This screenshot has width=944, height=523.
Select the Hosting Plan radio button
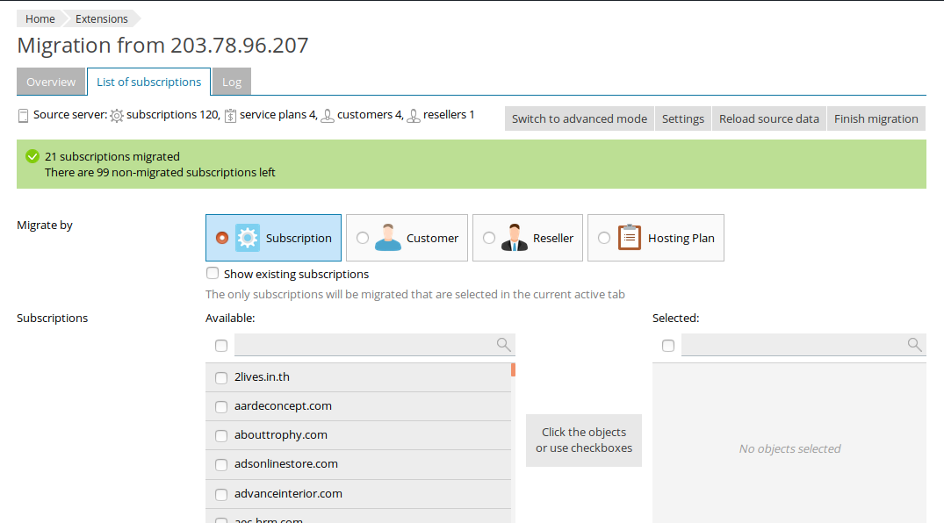pos(604,238)
